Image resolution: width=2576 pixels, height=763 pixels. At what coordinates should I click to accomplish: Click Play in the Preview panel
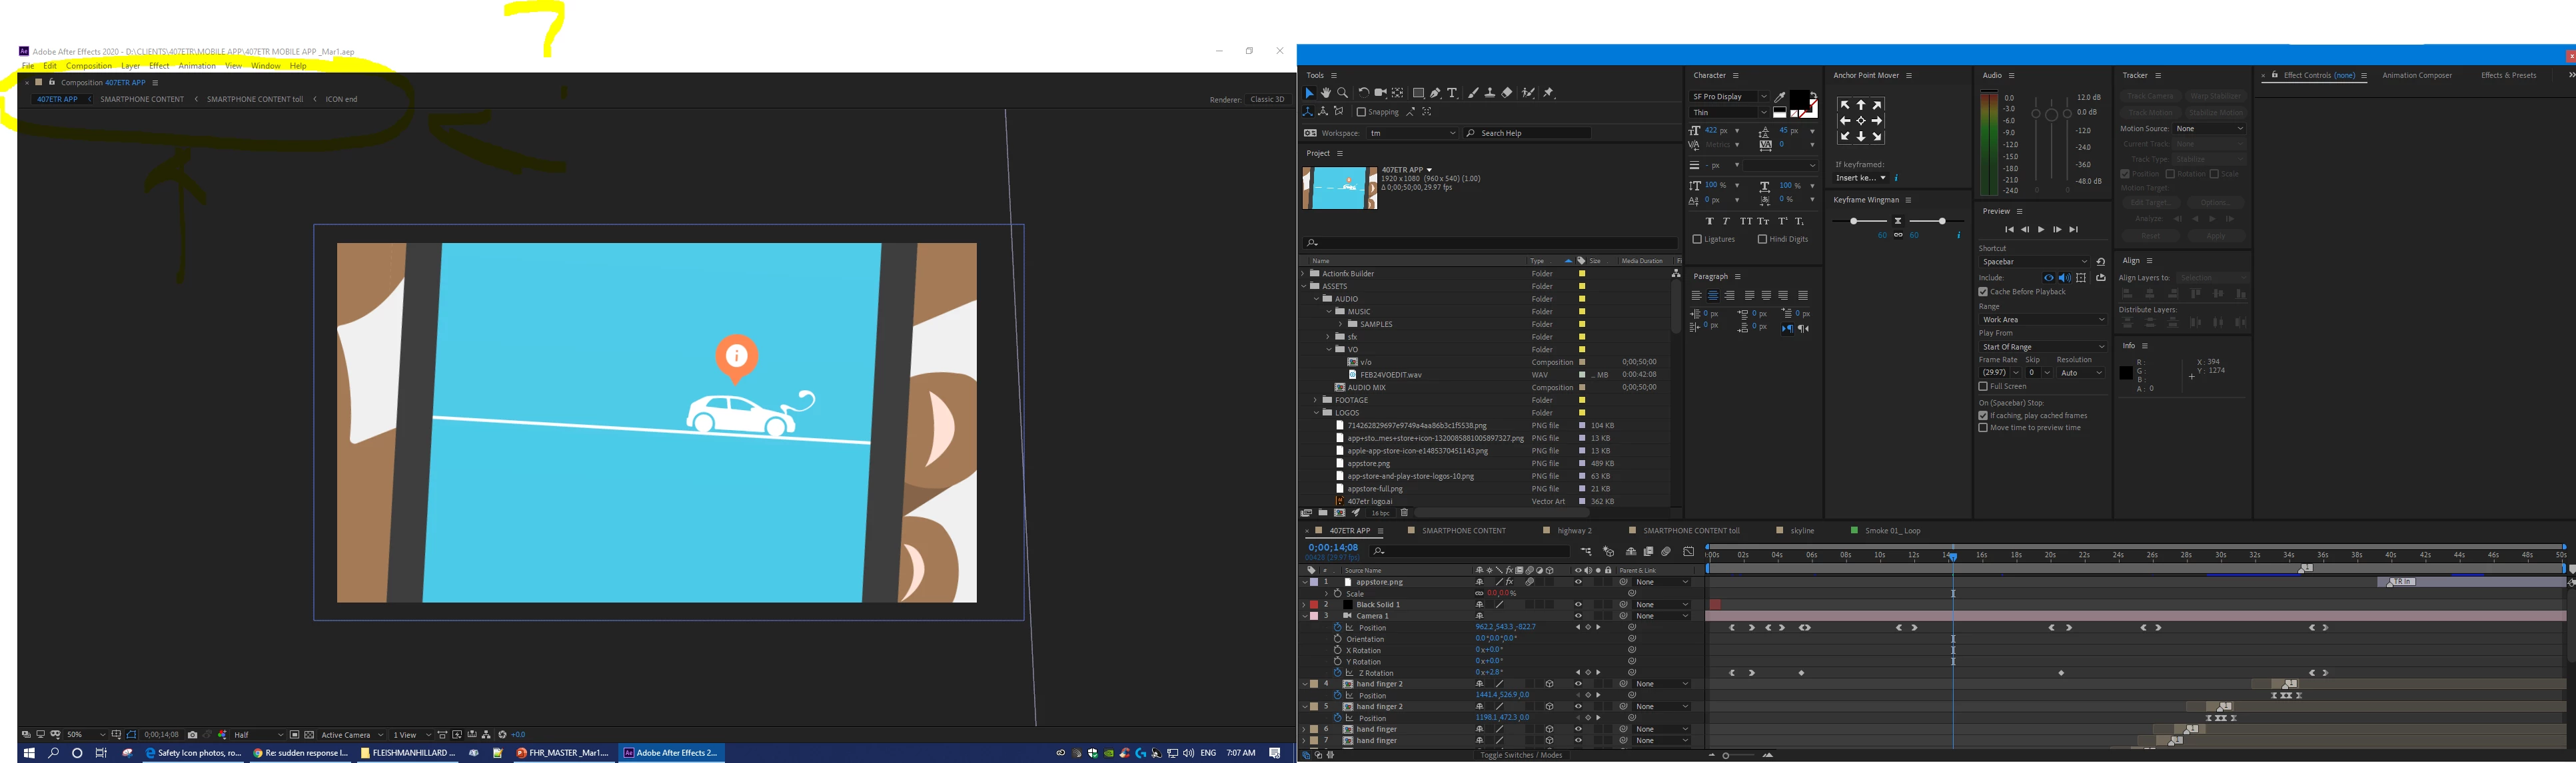[x=2041, y=230]
